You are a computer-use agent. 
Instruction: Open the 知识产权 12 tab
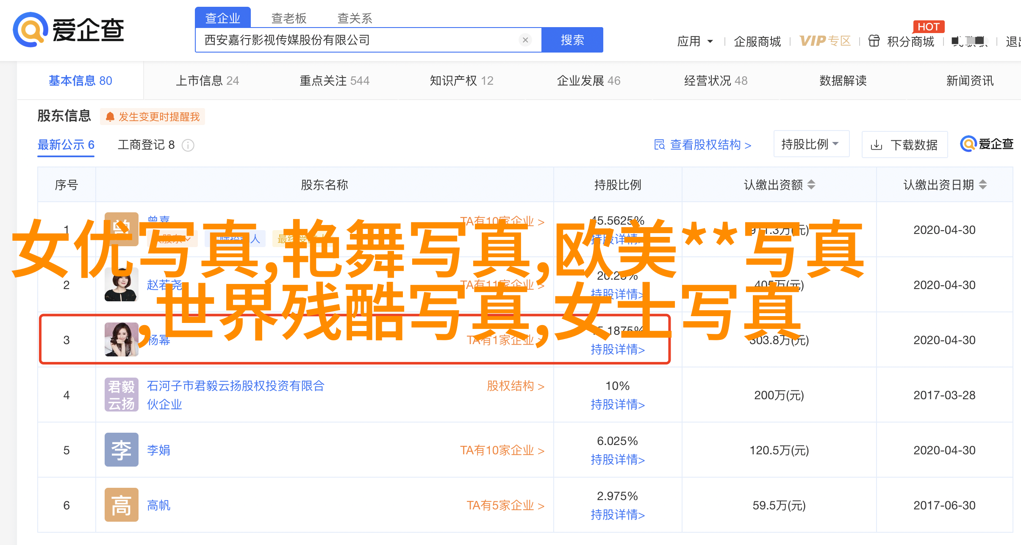[x=462, y=81]
